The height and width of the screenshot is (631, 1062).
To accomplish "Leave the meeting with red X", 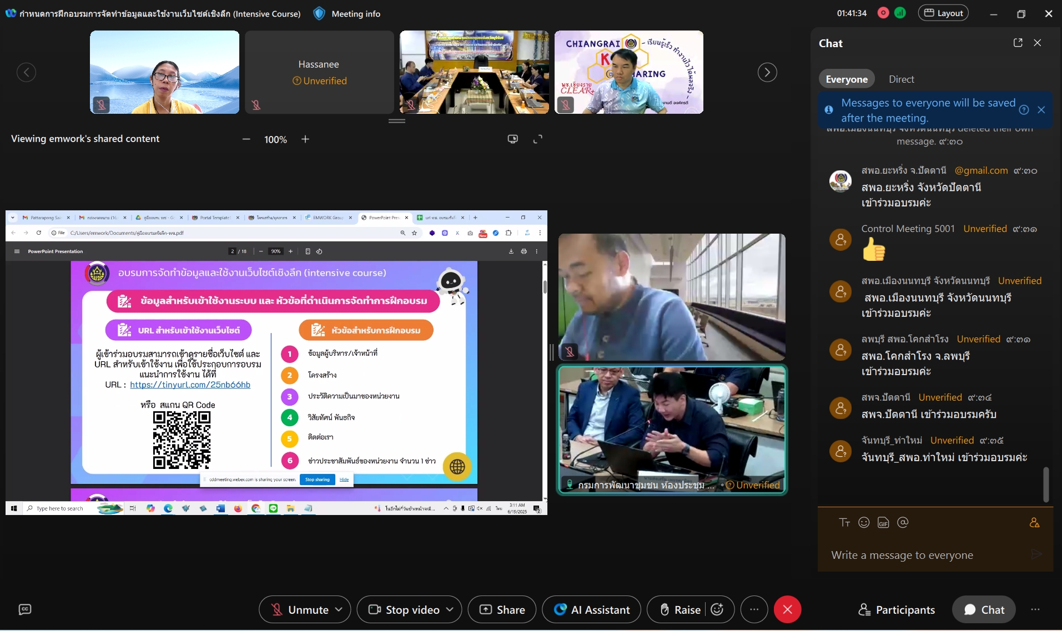I will click(x=787, y=609).
